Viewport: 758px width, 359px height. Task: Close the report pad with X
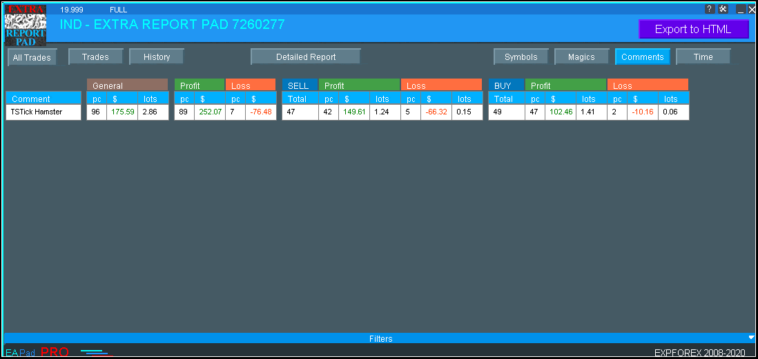(752, 10)
